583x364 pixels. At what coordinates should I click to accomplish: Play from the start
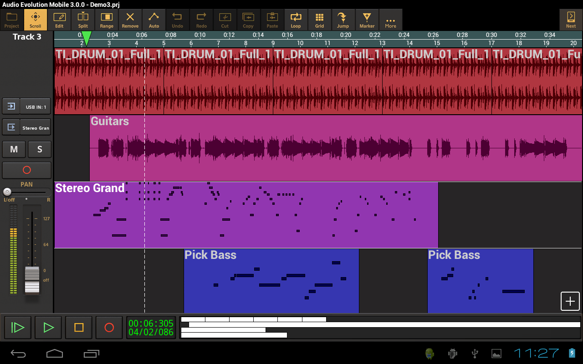[18, 328]
